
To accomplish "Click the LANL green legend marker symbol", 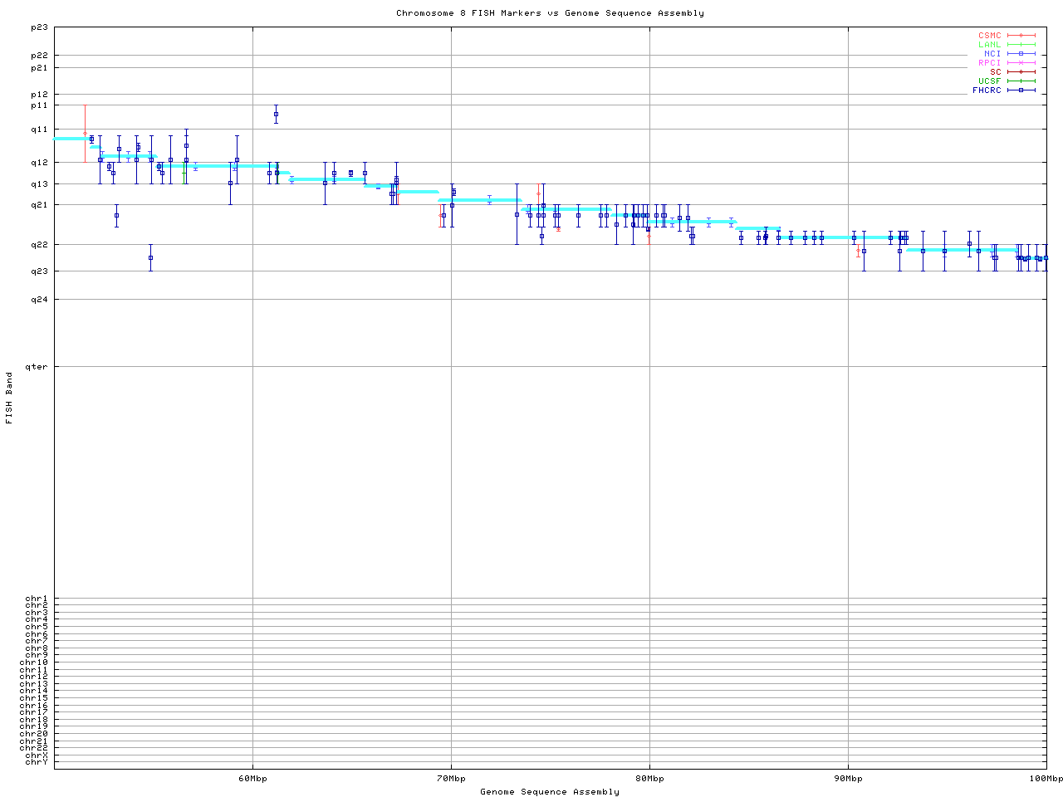I will [x=1021, y=45].
